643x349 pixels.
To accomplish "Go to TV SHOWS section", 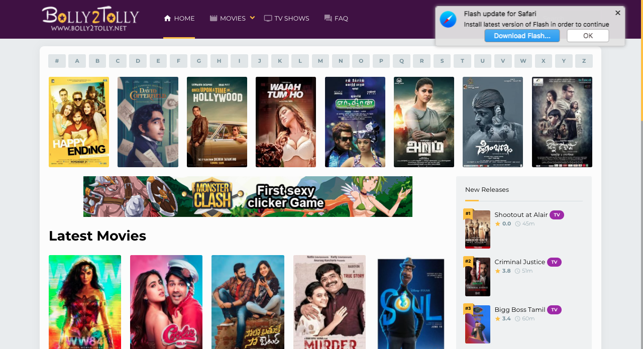I will point(287,18).
